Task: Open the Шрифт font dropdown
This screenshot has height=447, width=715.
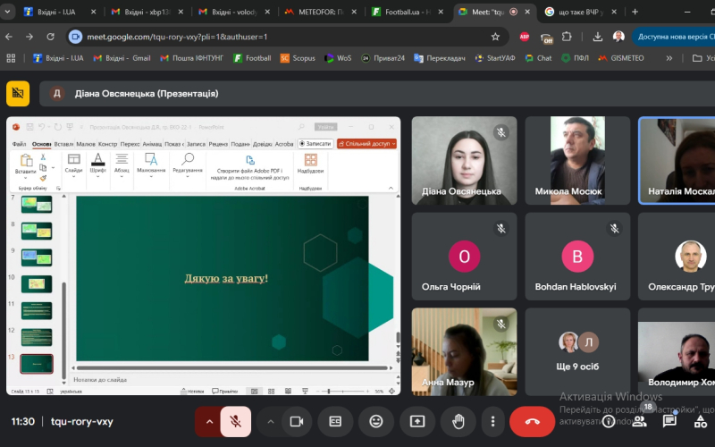Action: pos(97,165)
